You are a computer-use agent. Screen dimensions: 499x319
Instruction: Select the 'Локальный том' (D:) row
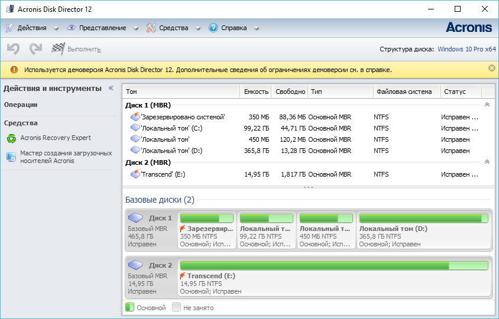click(302, 151)
